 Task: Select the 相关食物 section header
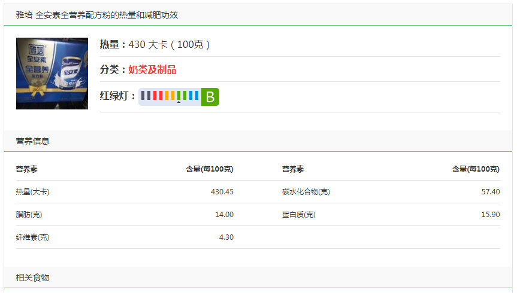point(33,277)
